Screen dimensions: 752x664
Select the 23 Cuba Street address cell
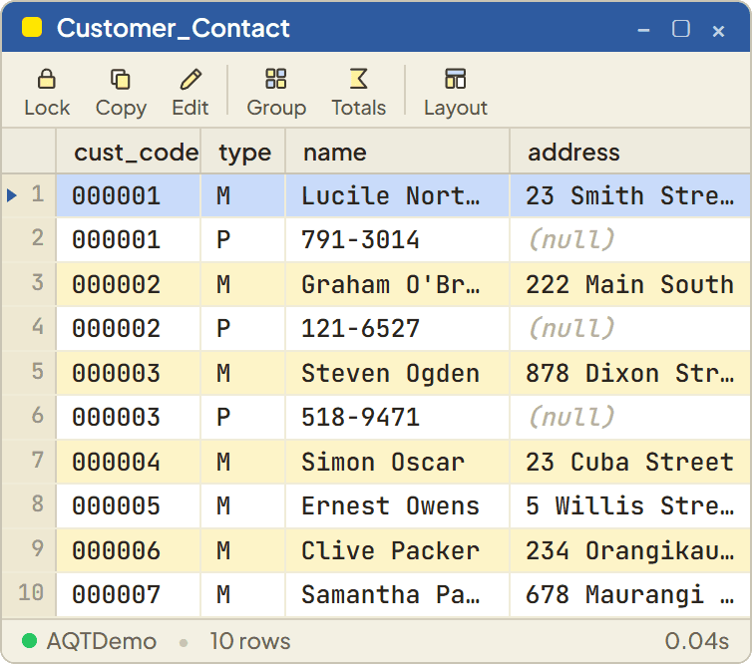(x=630, y=462)
